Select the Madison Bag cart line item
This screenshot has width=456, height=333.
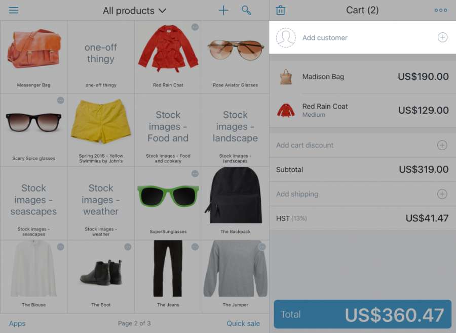point(362,77)
